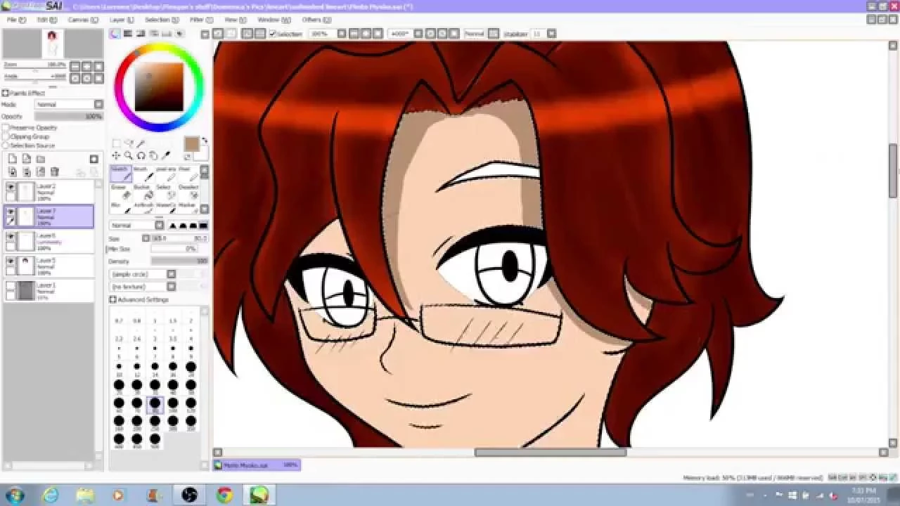Collapse the Paints Effect section
The width and height of the screenshot is (900, 506).
tap(6, 93)
